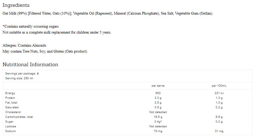Click the Energy row label

click(10, 93)
